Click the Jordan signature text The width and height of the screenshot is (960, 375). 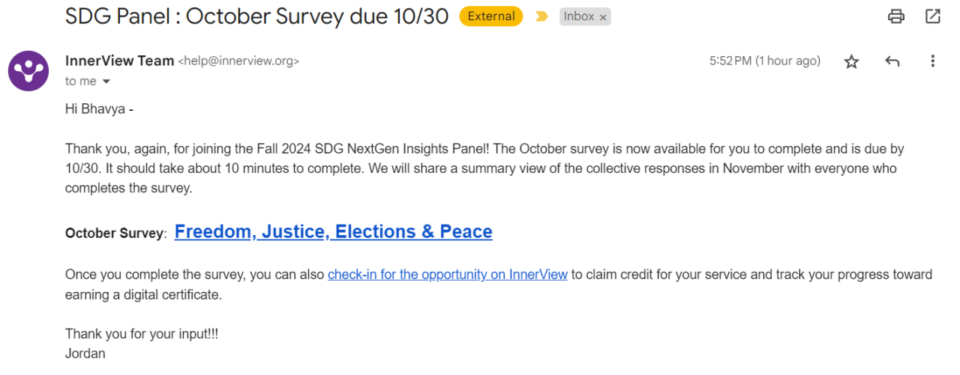[85, 353]
